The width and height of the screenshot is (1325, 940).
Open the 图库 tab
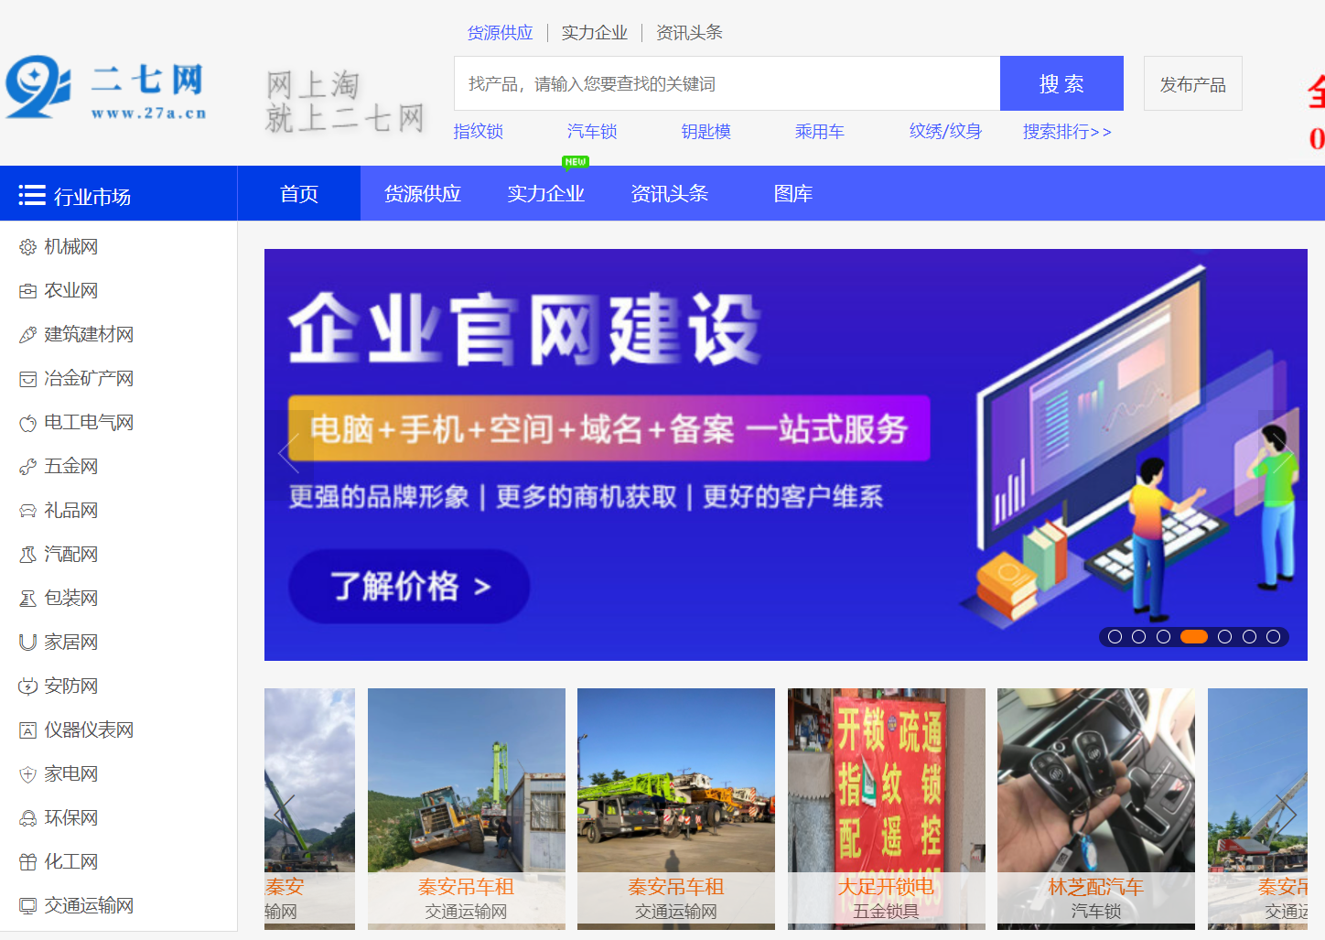coord(793,193)
